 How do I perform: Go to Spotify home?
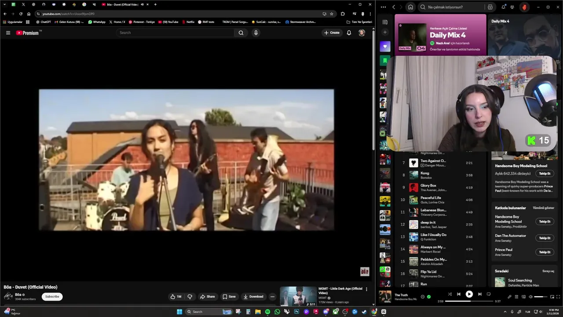point(410,7)
